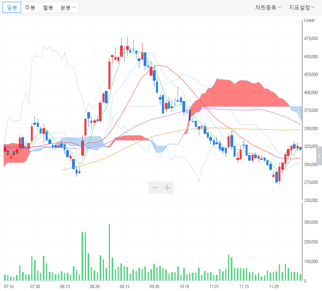Click the tallest volume bar in September
Image resolution: width=322 pixels, height=291 pixels.
[110, 252]
